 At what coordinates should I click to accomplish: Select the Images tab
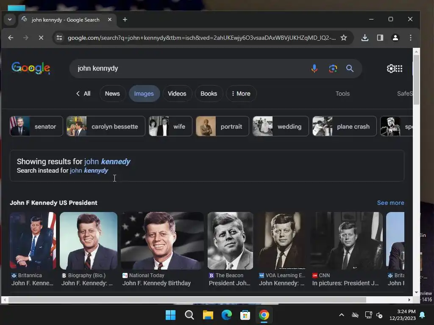tap(144, 94)
